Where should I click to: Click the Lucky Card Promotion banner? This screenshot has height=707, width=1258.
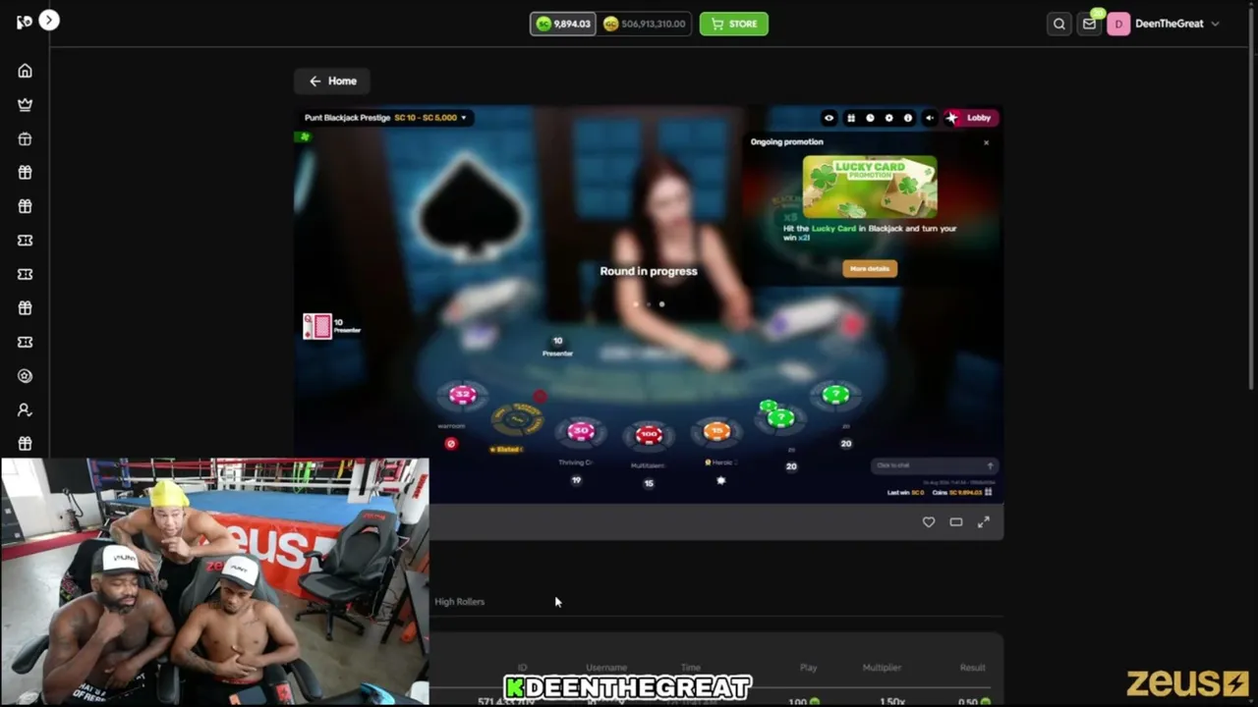tap(870, 187)
